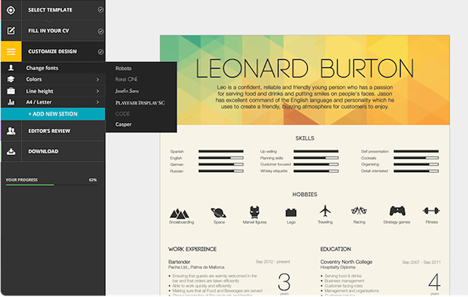Click the Racing flags hobby icon
The height and width of the screenshot is (297, 468).
pos(359,211)
